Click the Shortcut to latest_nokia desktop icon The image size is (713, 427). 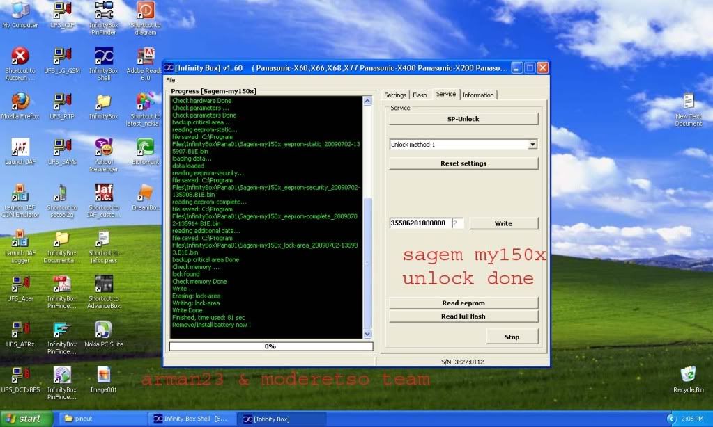tap(144, 109)
